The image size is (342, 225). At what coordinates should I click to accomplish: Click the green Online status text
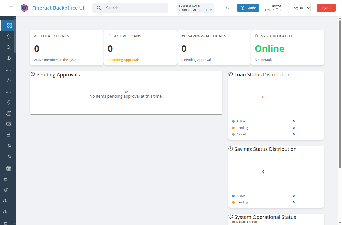(x=269, y=49)
